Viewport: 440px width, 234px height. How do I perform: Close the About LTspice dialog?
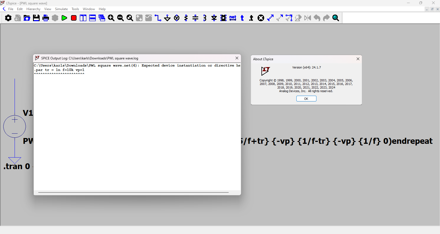point(358,59)
